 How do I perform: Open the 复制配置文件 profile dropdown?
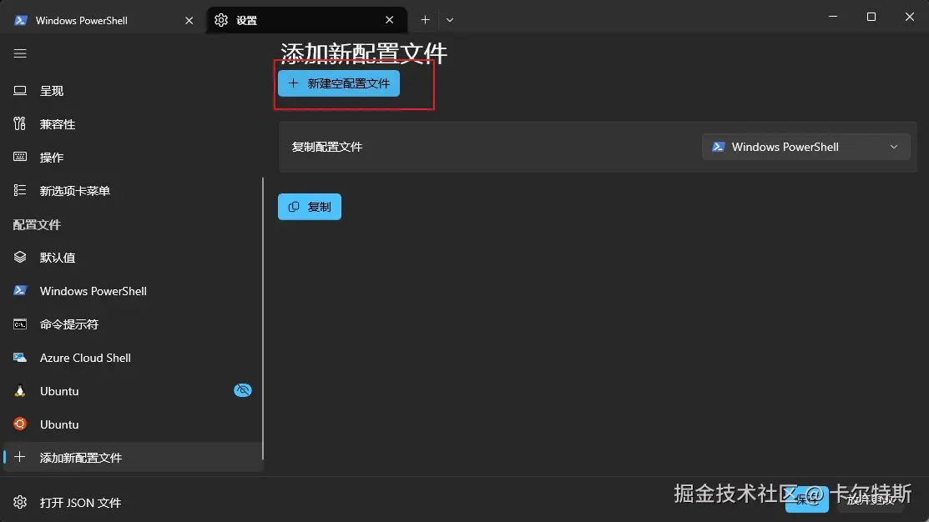tap(805, 146)
